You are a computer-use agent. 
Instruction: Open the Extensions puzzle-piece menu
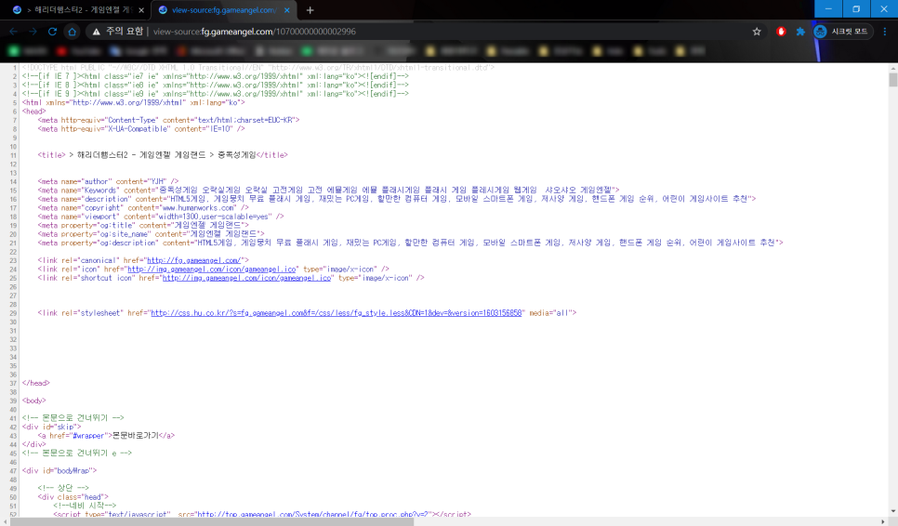coord(800,32)
